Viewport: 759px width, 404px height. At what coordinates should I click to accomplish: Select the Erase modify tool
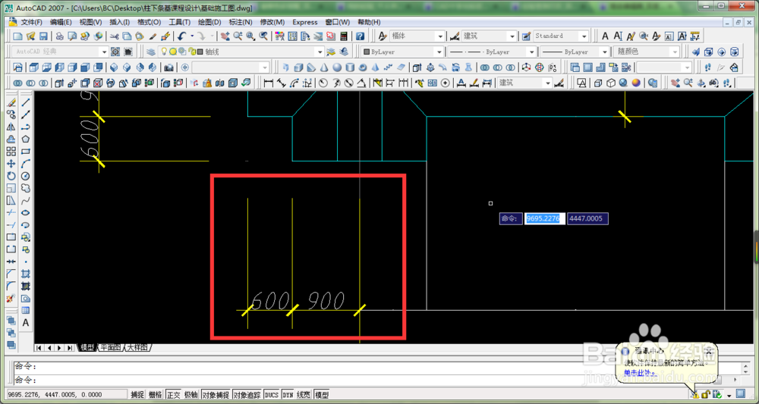pyautogui.click(x=11, y=102)
